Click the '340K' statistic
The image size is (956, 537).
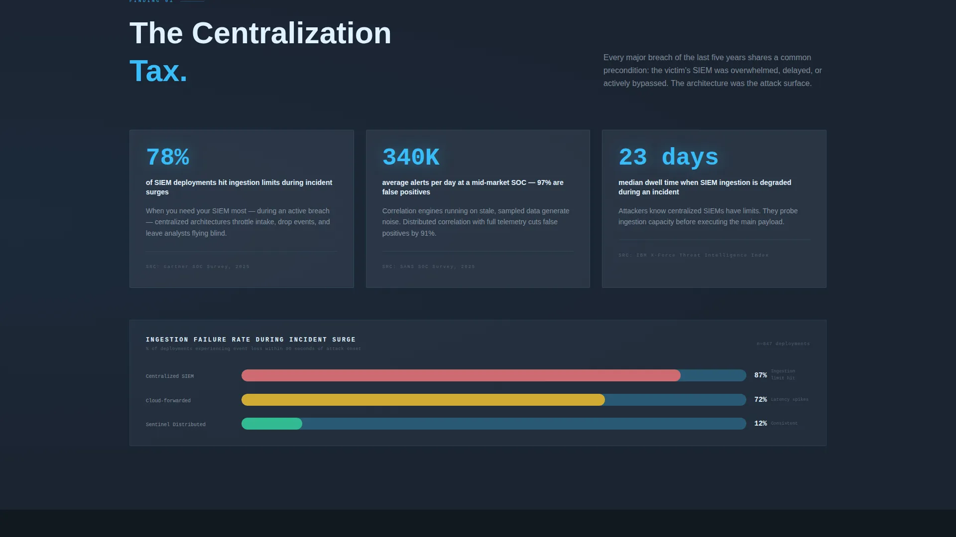pyautogui.click(x=411, y=157)
